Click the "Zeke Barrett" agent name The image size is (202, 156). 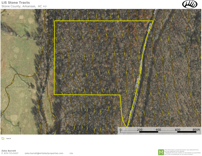coord(8,151)
